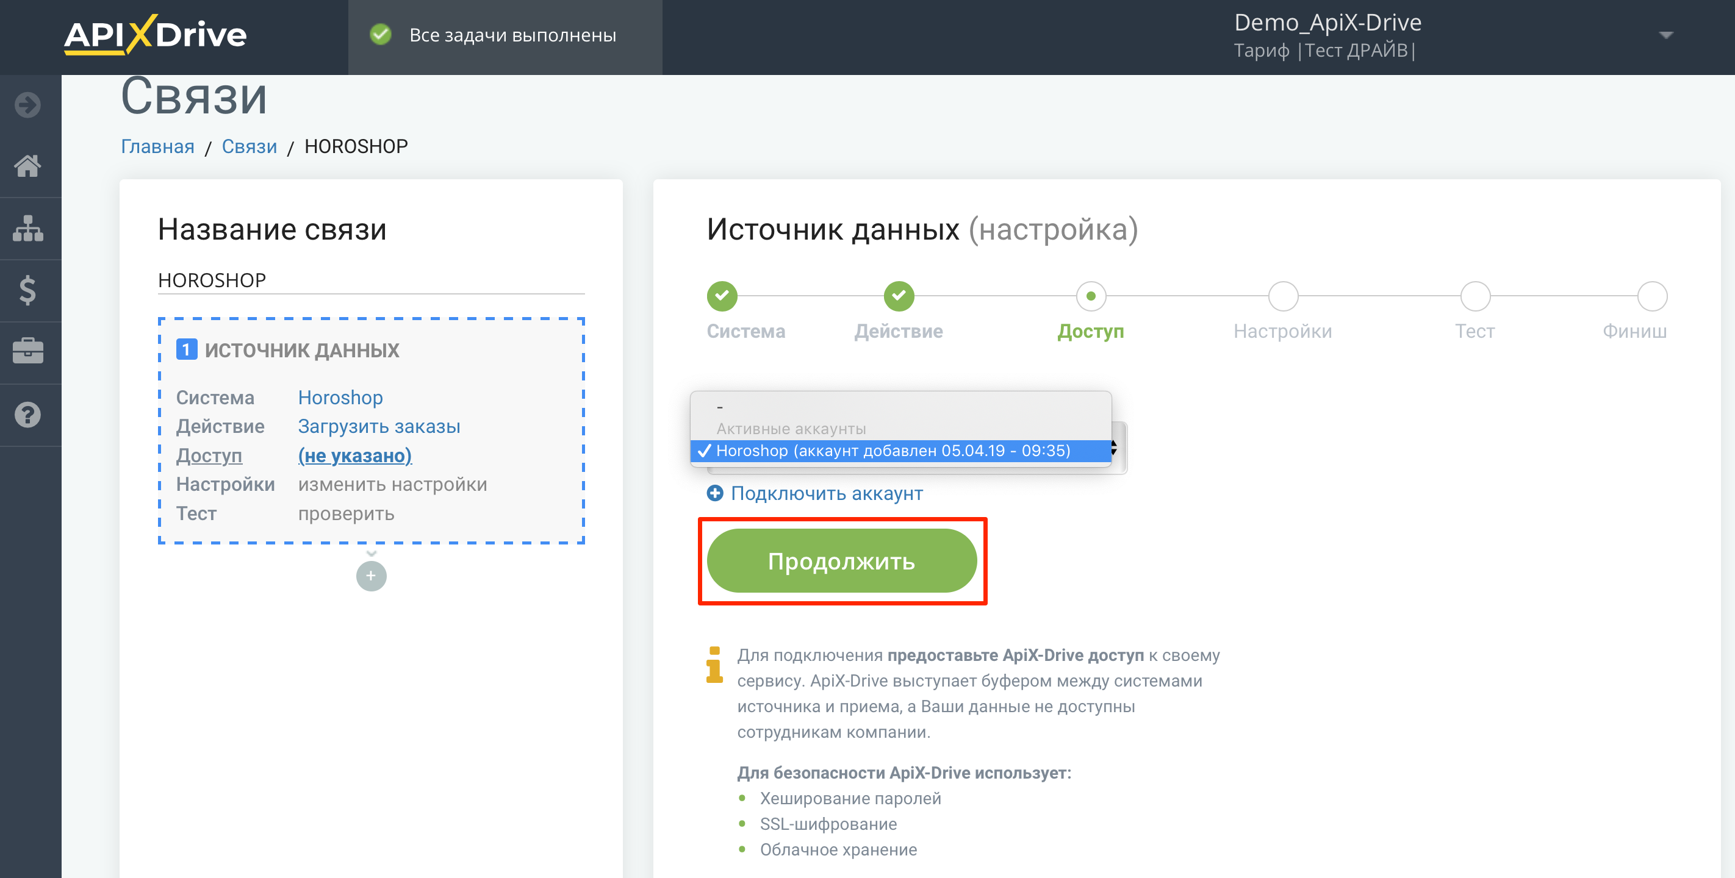The image size is (1735, 878).
Task: Click the yellow info icon
Action: pyautogui.click(x=714, y=665)
